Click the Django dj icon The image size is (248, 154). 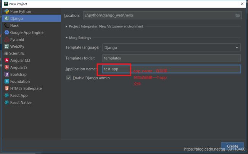tap(6, 18)
